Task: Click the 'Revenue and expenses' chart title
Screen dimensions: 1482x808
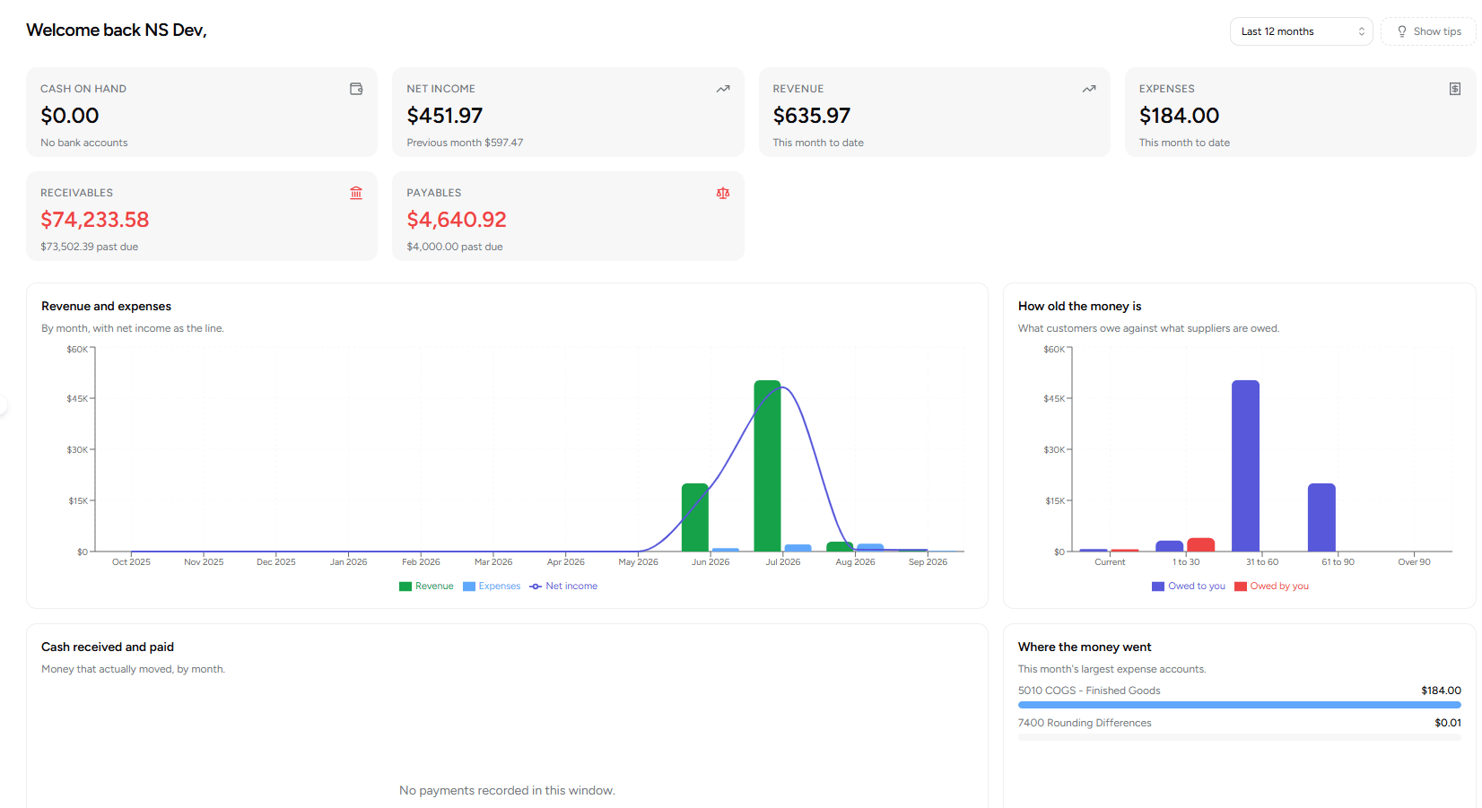Action: point(106,307)
